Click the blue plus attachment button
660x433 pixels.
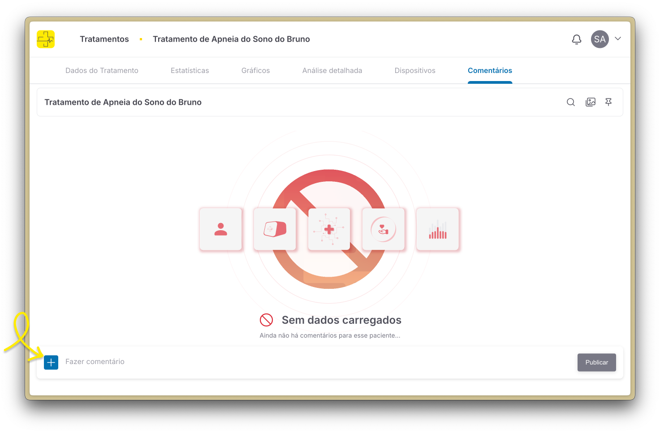[51, 362]
